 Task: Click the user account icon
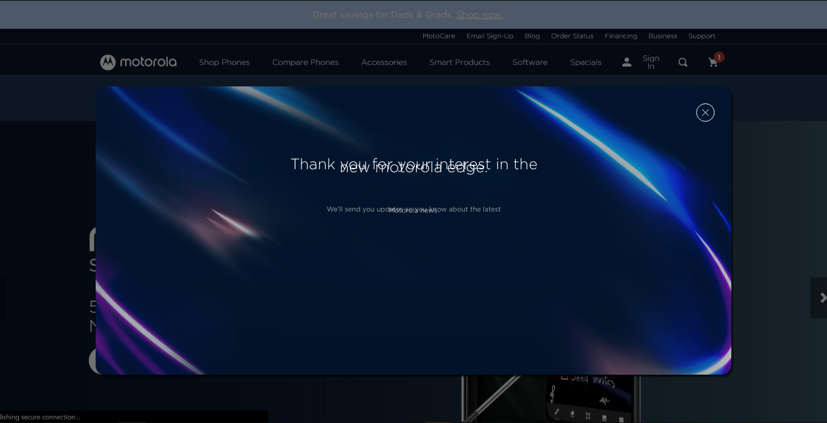coord(627,62)
